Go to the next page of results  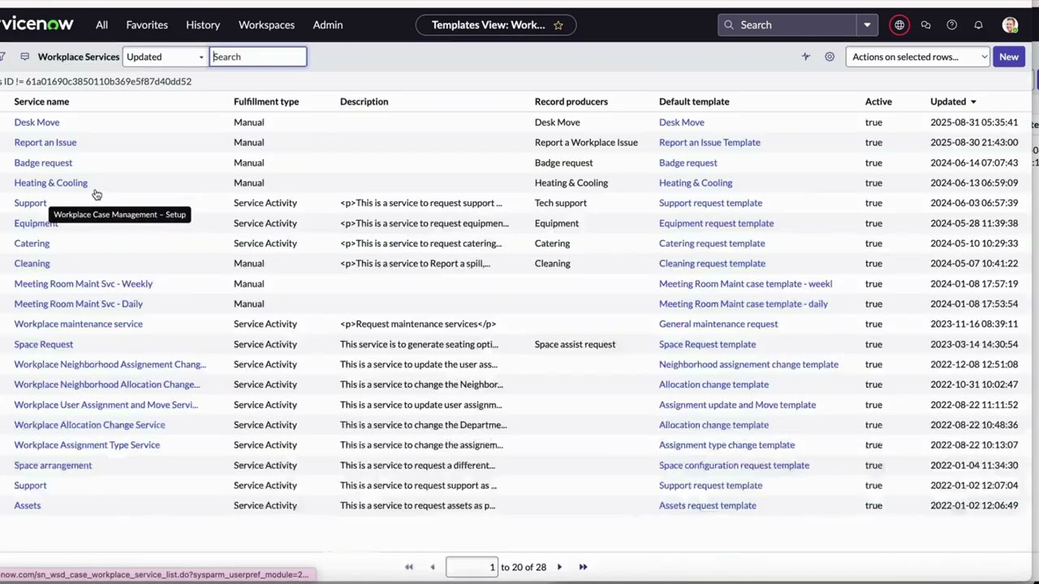click(x=559, y=567)
